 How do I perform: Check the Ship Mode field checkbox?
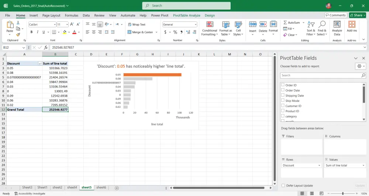[x=283, y=100]
